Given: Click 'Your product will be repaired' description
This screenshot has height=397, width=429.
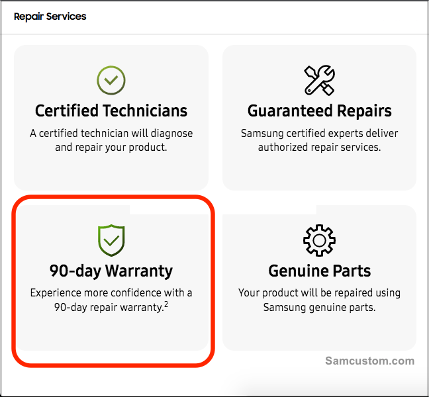Looking at the screenshot, I should coord(319,293).
